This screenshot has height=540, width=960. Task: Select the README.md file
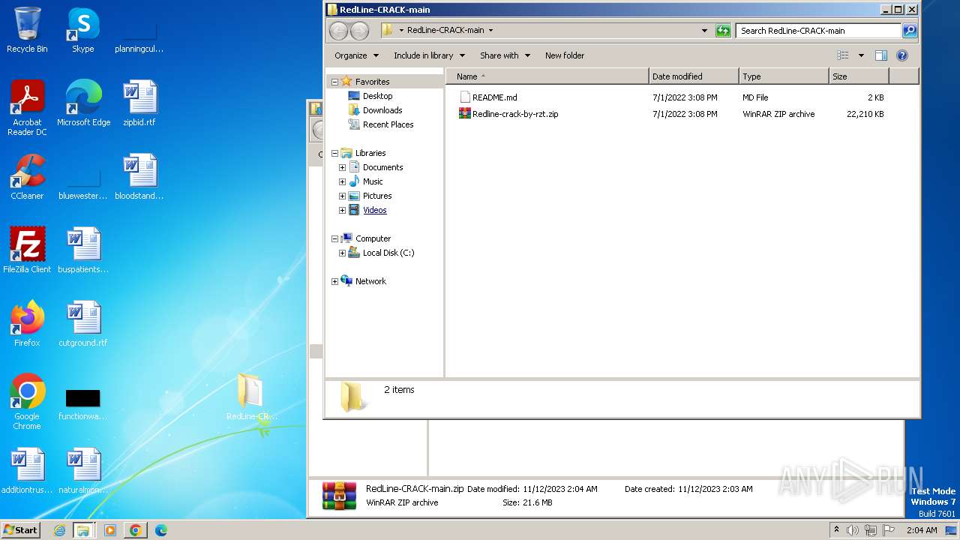487,97
